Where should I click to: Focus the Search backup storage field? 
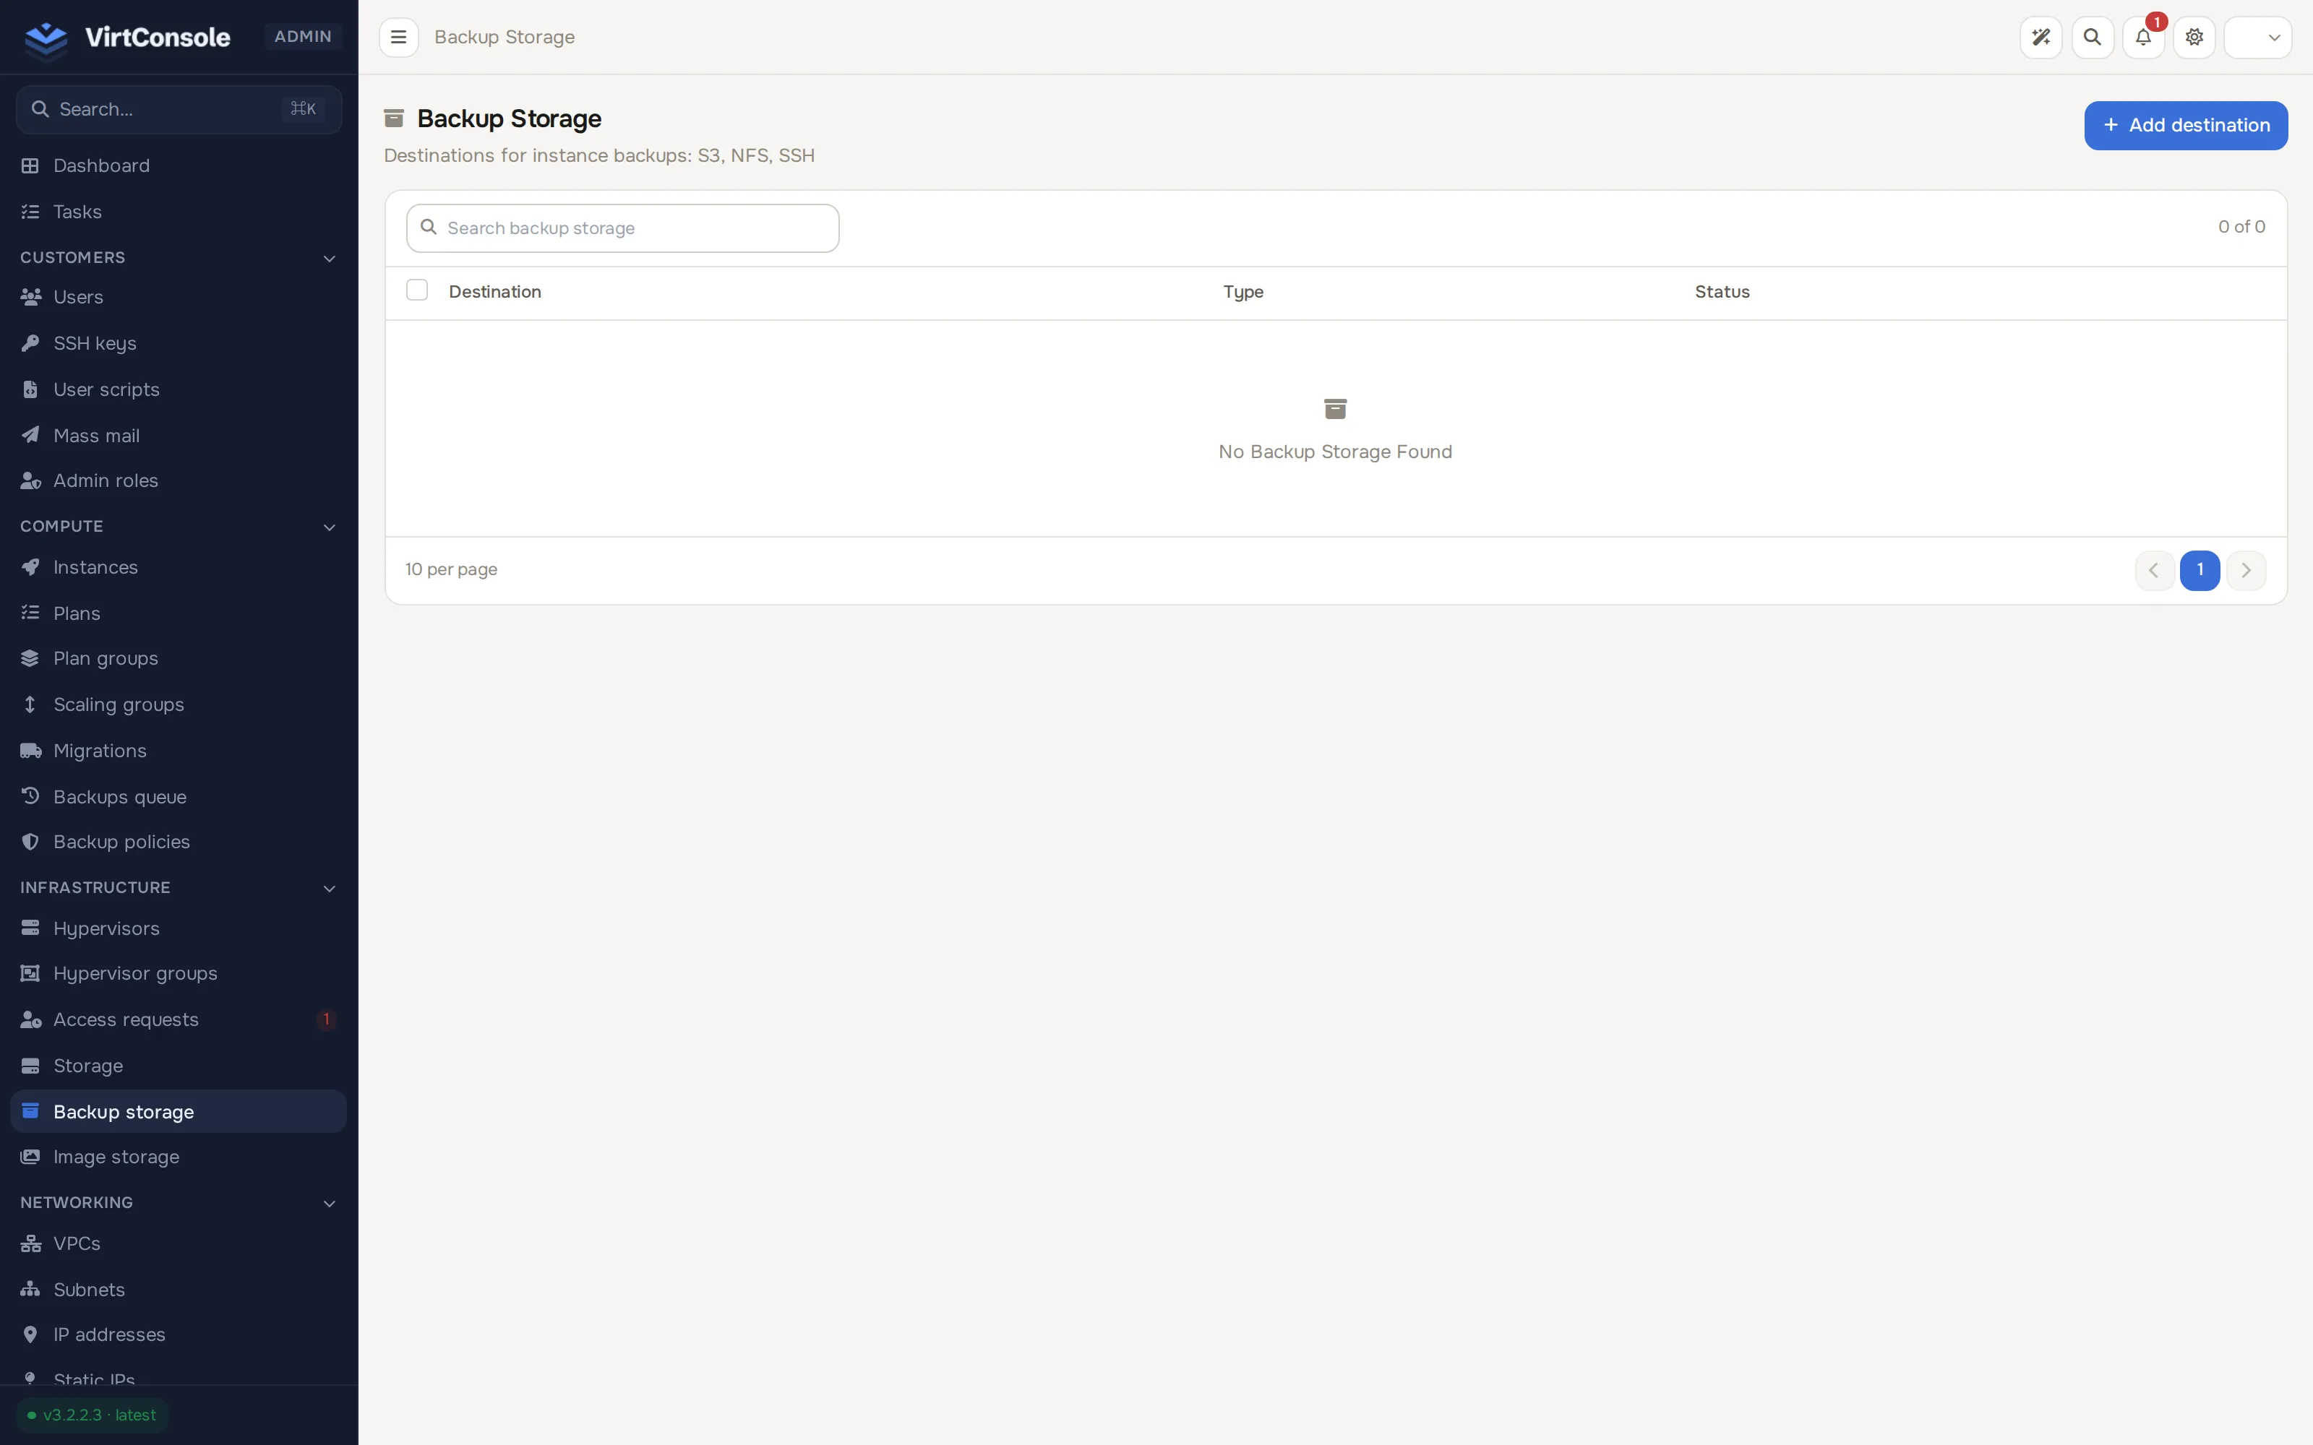coord(623,228)
